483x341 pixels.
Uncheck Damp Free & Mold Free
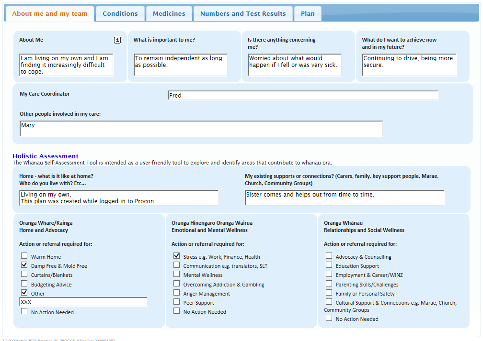pos(24,265)
